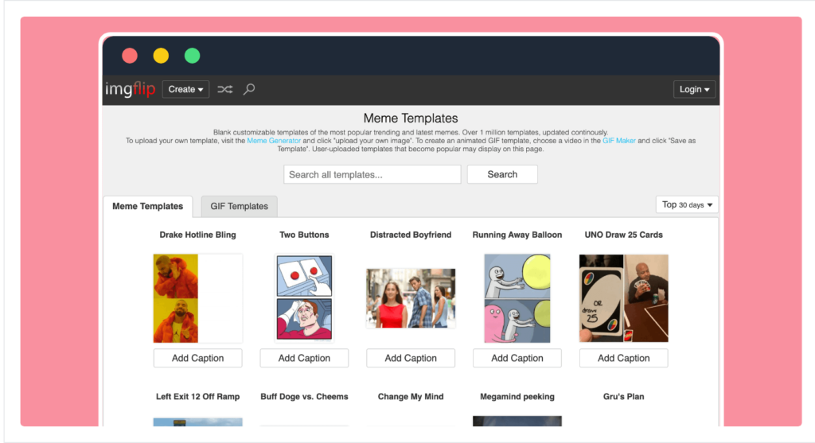Click the red close window dot
Screen dimensions: 815x443
click(x=130, y=56)
